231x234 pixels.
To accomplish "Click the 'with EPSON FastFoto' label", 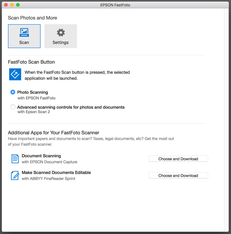I will [37, 98].
